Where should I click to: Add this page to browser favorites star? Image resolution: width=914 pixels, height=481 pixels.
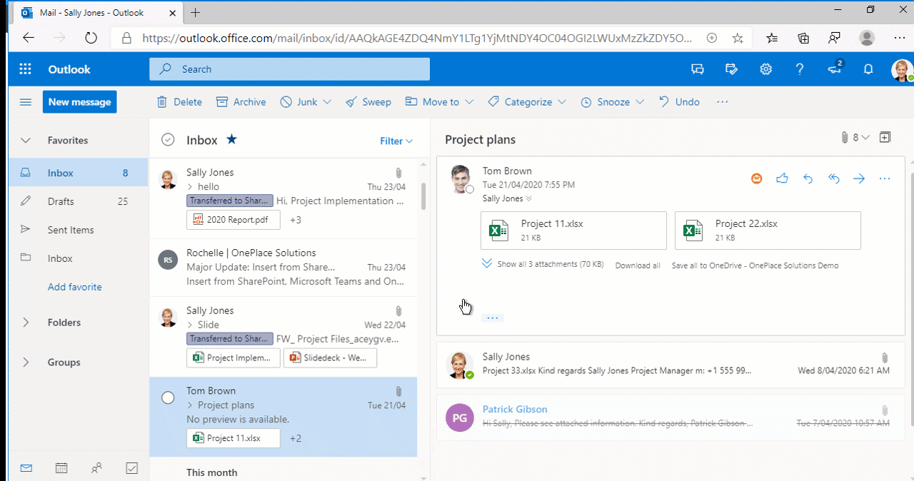click(738, 38)
